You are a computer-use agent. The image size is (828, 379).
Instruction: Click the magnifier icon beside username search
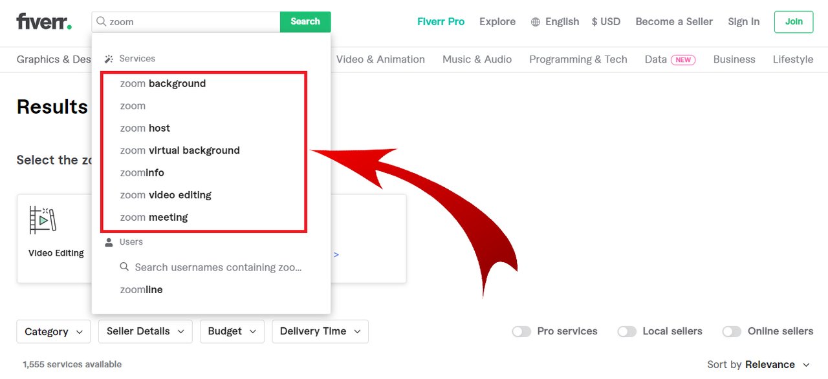[x=125, y=267]
